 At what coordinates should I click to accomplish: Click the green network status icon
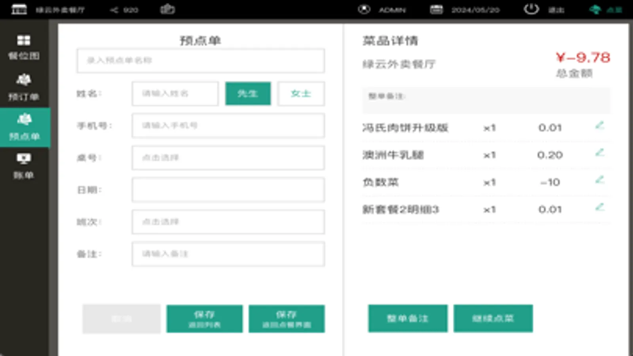[595, 9]
